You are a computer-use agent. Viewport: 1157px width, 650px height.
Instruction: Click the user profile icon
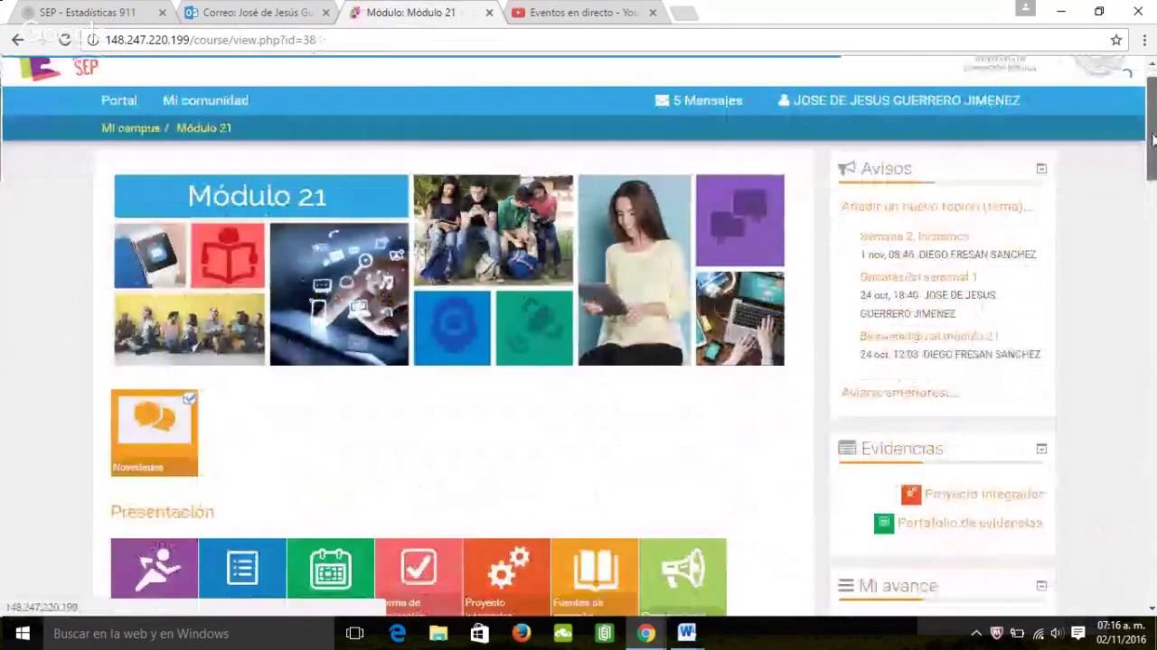pos(784,100)
